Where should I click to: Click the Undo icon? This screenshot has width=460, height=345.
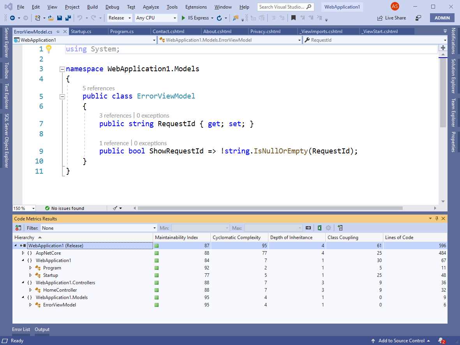coord(80,18)
